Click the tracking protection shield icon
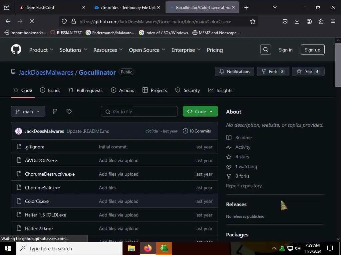This screenshot has width=341, height=255. 64,21
